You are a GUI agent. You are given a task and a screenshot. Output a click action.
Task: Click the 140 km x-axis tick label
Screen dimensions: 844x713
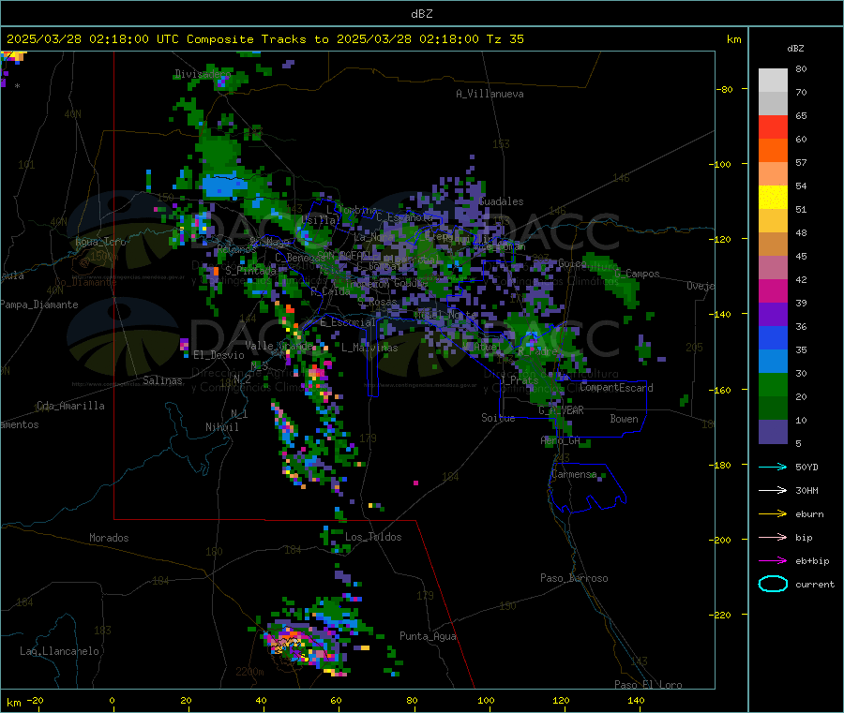(636, 701)
